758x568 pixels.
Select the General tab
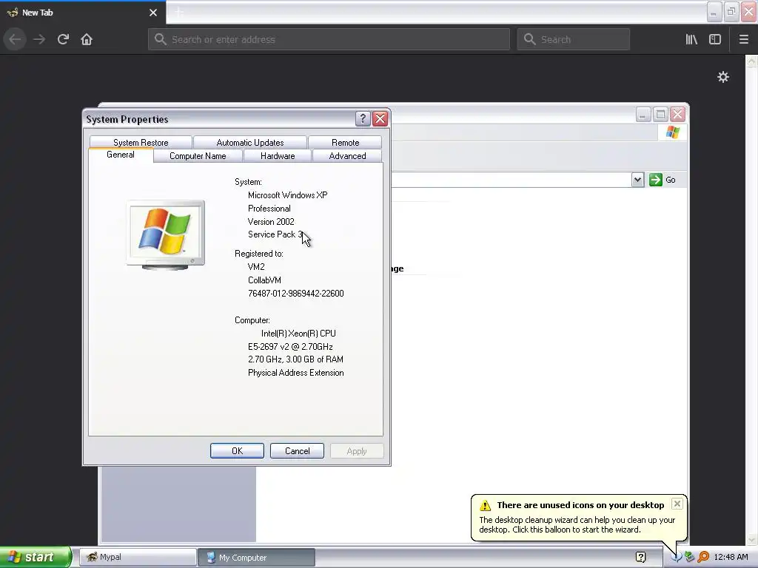click(121, 155)
